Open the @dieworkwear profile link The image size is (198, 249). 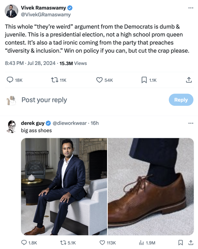coord(69,123)
